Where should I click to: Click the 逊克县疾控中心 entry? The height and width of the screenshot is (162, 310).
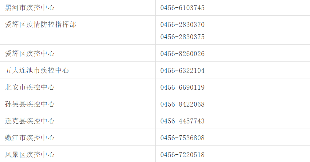coord(30,121)
